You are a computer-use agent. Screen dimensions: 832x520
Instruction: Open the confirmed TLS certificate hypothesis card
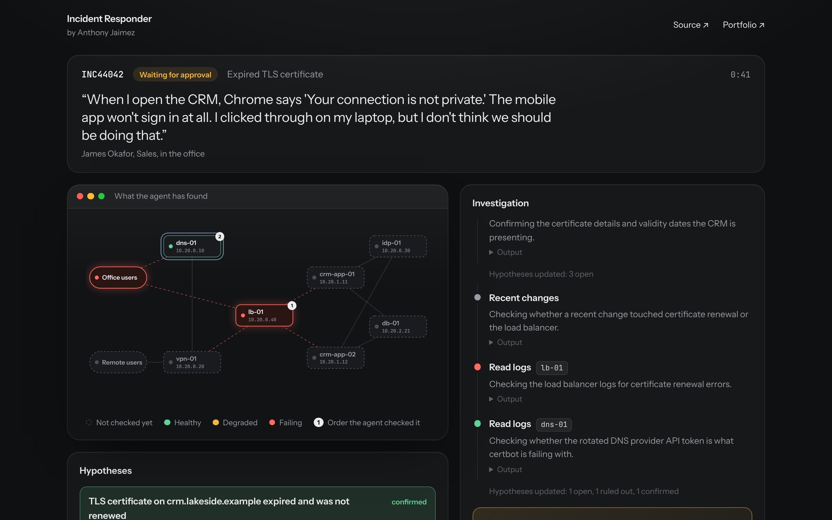(x=257, y=503)
